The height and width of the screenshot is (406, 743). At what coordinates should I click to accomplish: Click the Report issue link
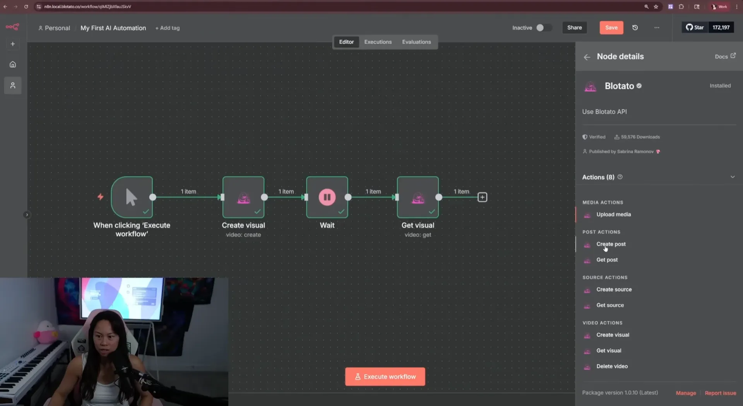coord(720,393)
